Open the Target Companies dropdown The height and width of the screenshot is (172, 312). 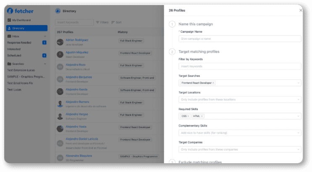(x=240, y=149)
